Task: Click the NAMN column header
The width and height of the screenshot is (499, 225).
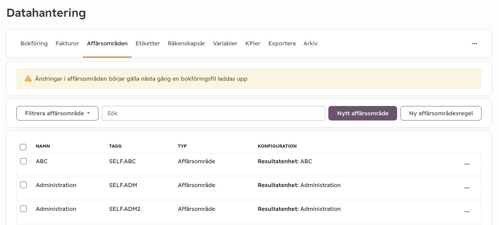Action: pos(43,146)
